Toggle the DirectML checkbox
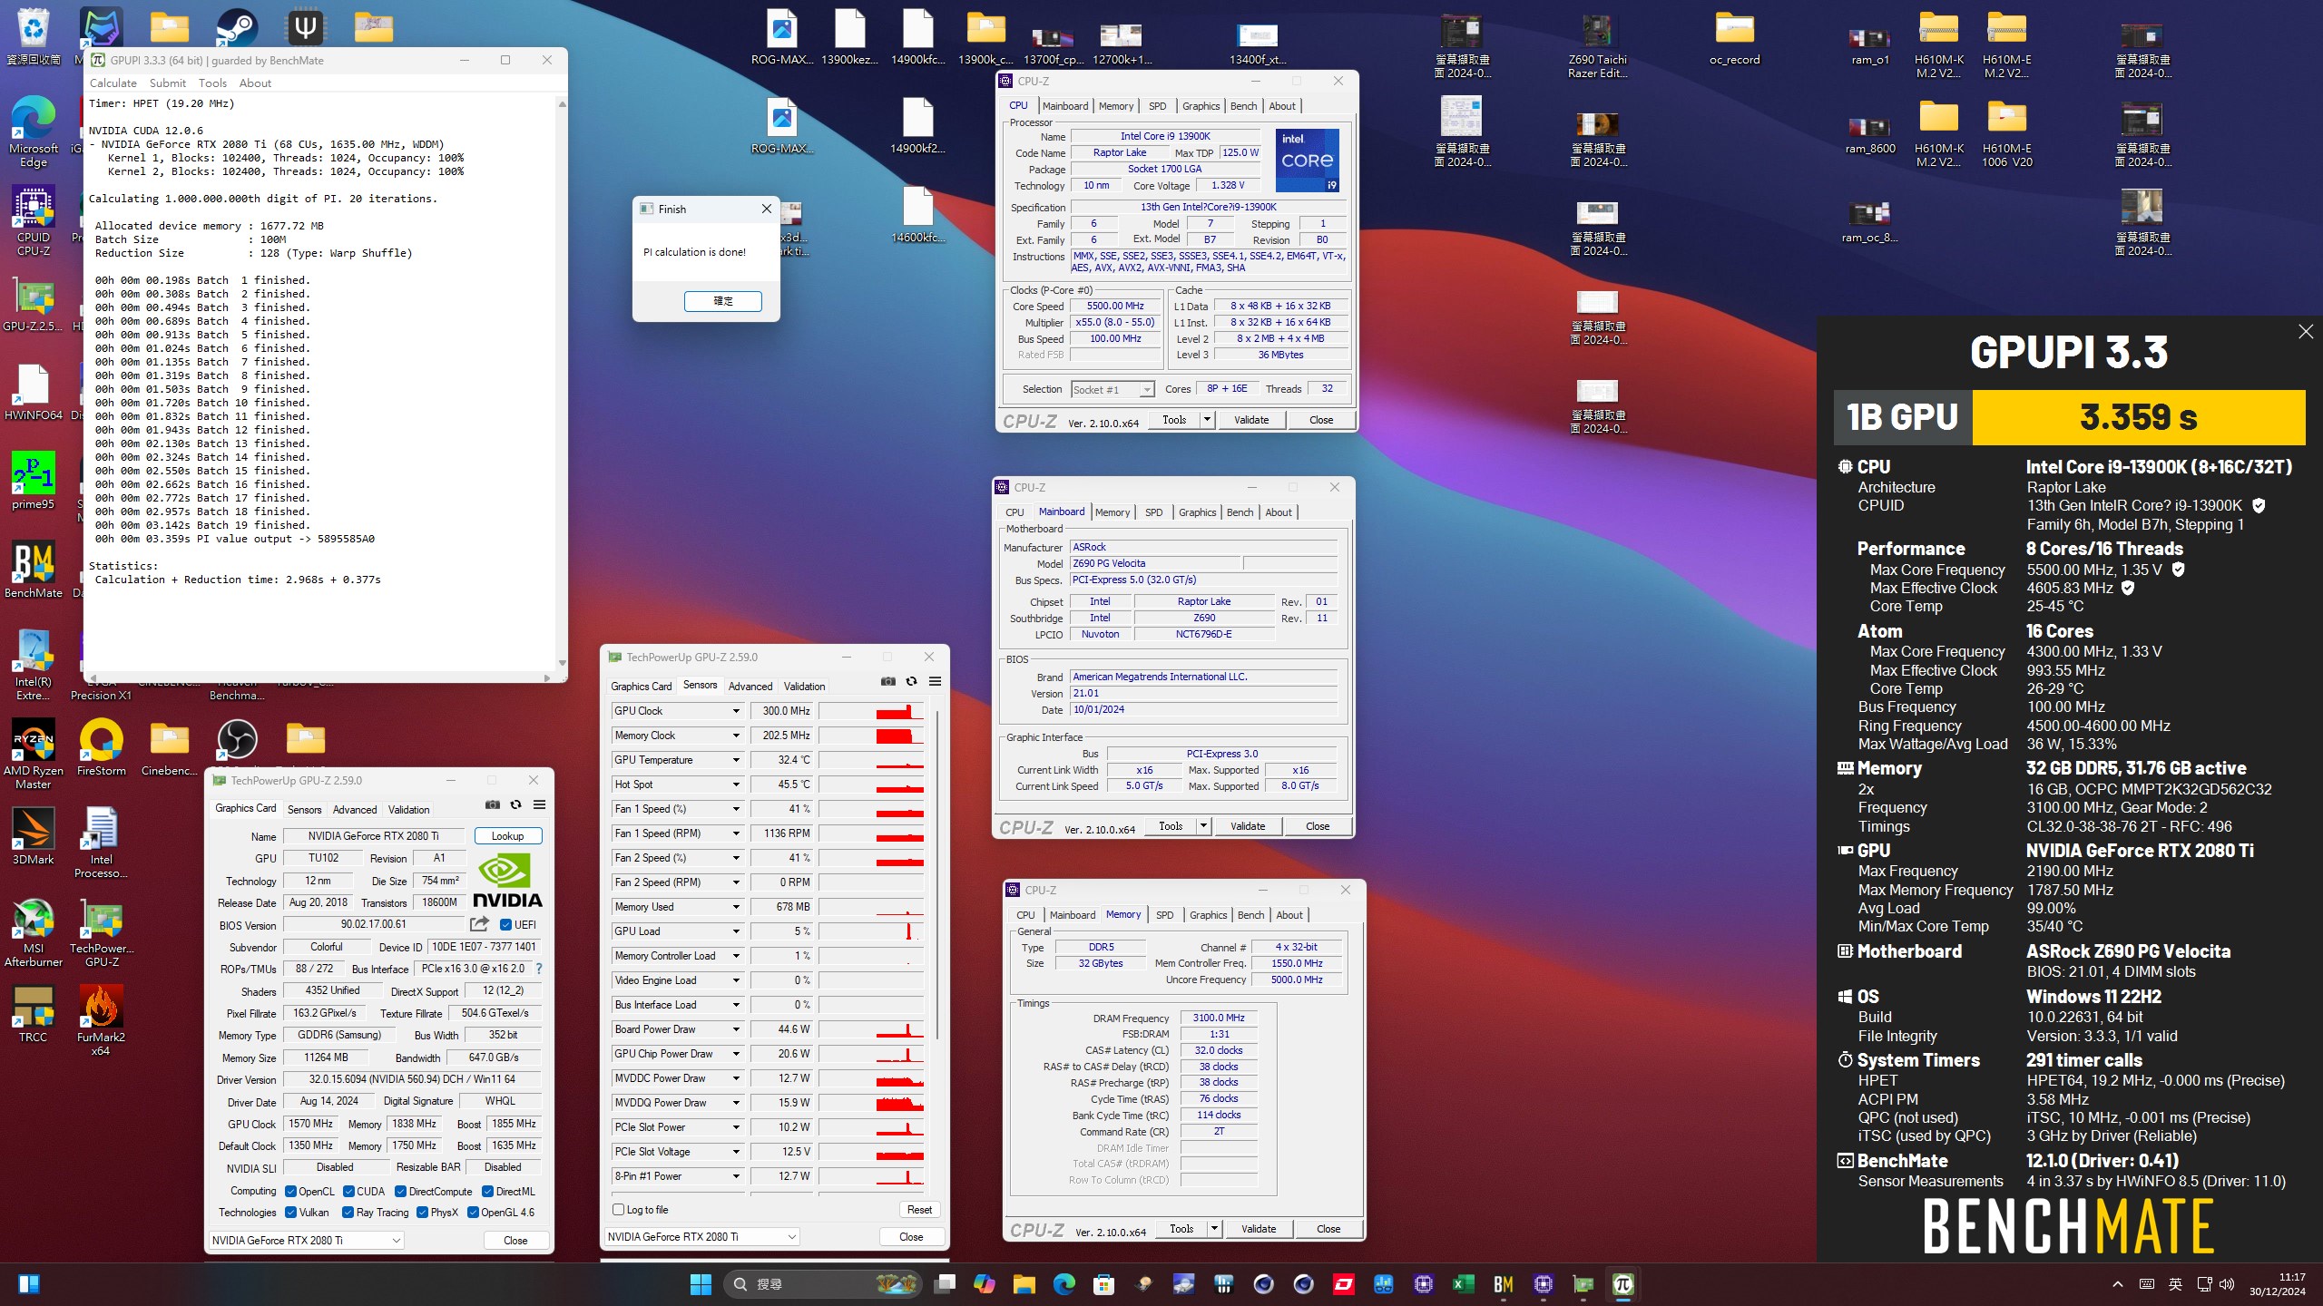This screenshot has width=2323, height=1306. click(487, 1191)
